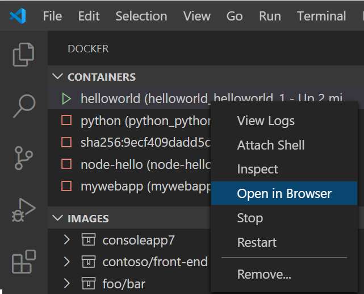
Task: Select the helloworld container row
Action: [206, 98]
